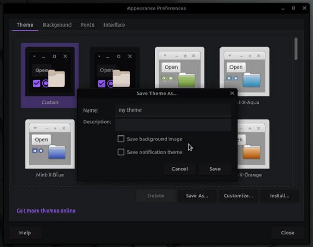Select the Mint-X-Aqua theme thumbnail
Image resolution: width=313 pixels, height=247 pixels.
245,72
